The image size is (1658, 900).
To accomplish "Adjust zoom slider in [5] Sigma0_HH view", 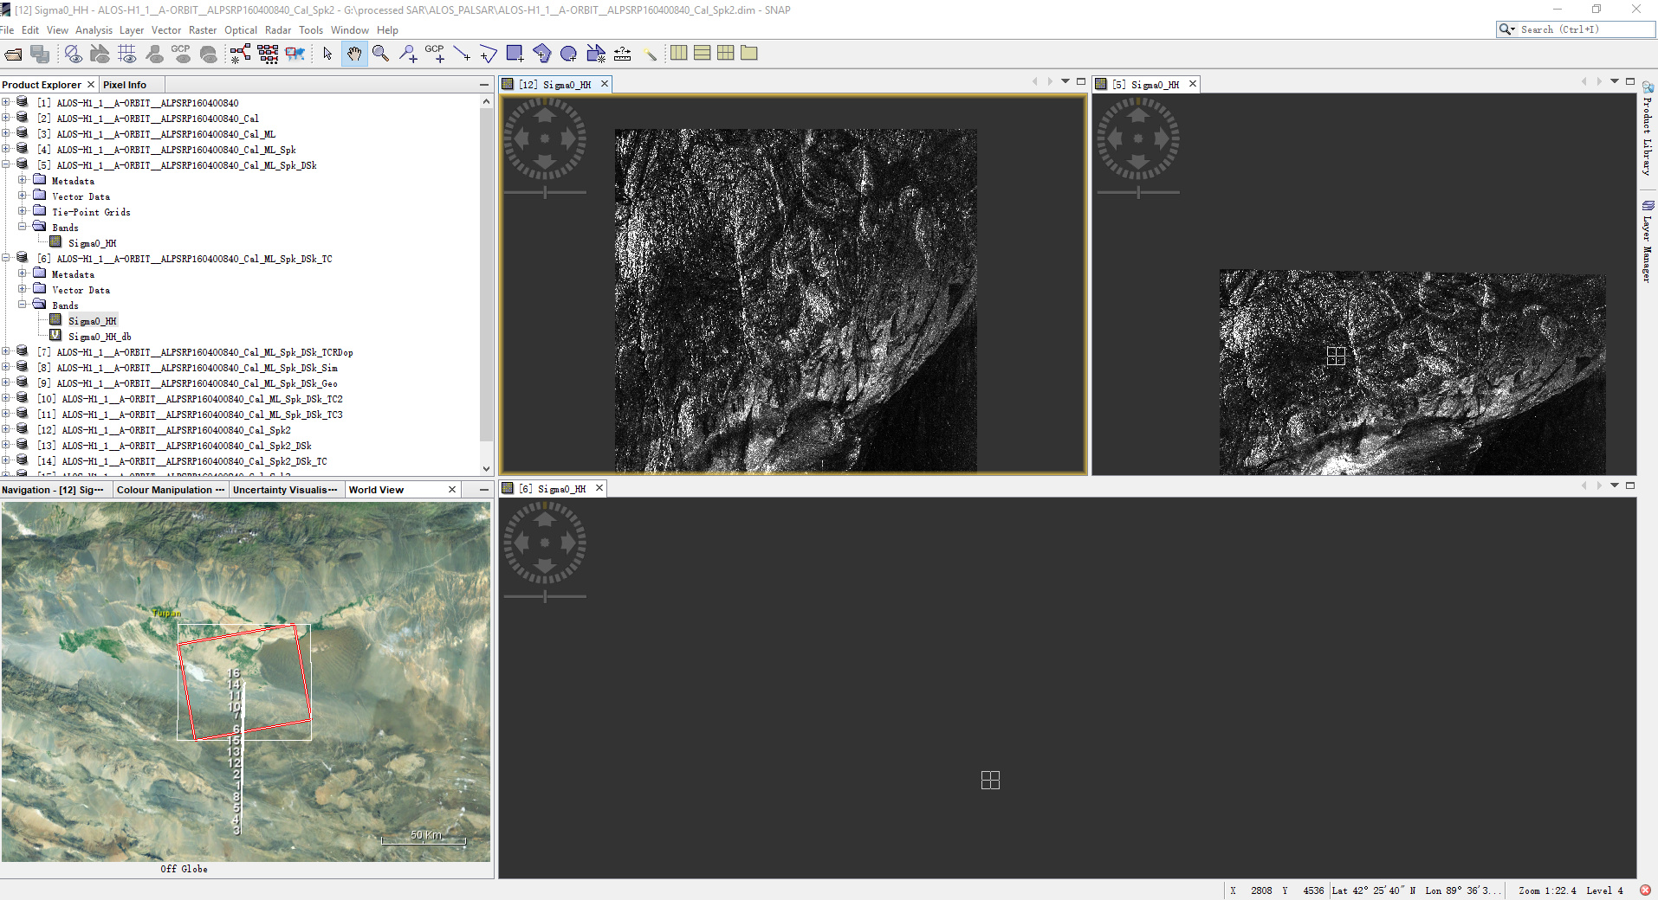I will tap(1138, 192).
